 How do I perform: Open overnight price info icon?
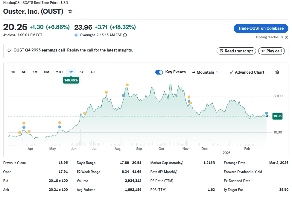click(125, 35)
